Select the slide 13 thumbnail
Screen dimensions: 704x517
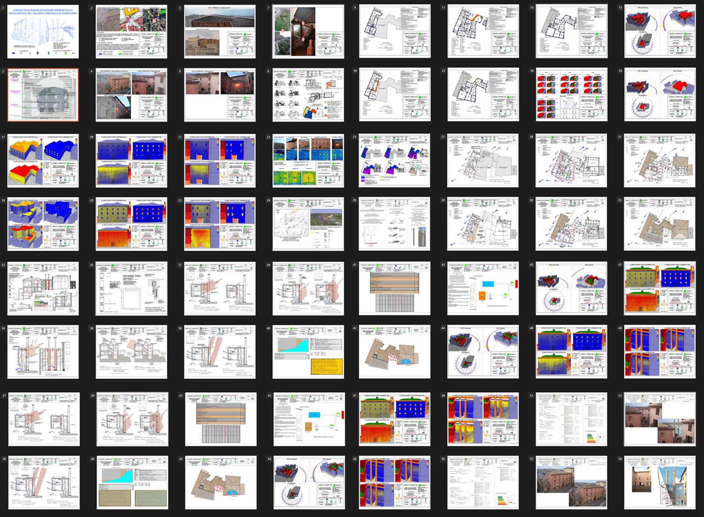click(572, 31)
